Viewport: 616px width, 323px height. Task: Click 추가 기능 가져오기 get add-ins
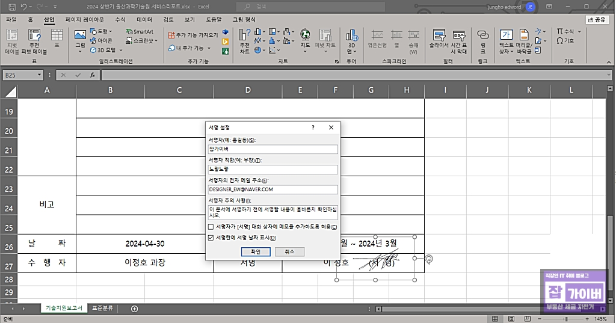point(193,35)
